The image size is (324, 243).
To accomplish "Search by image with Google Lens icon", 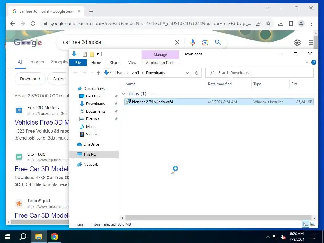I will [205, 42].
